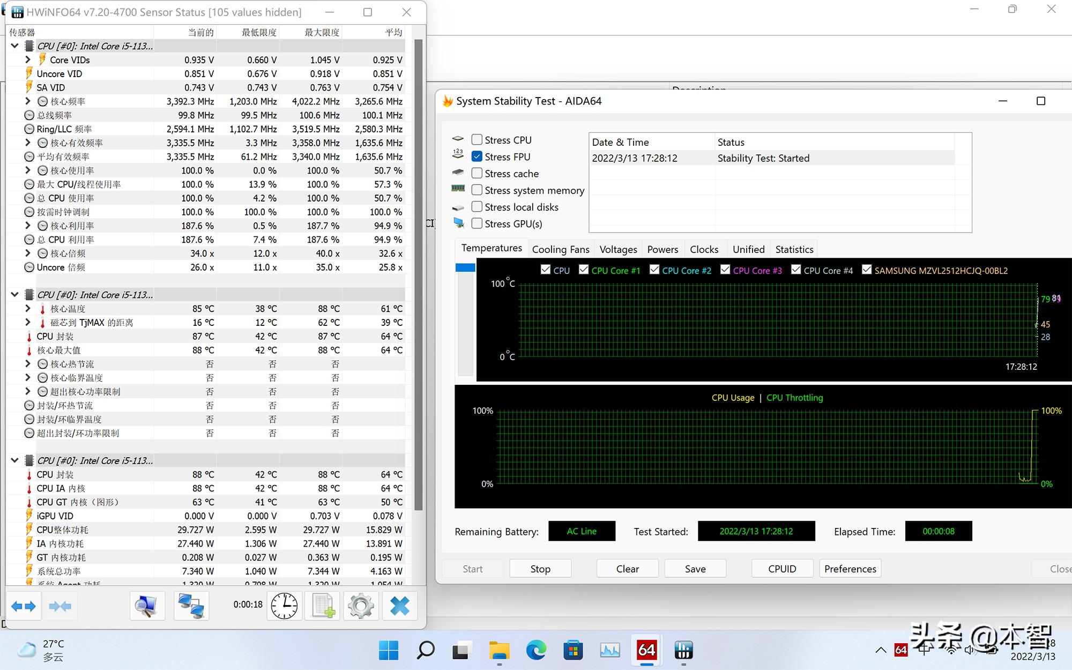Open HWiNFO settings gear icon
1072x670 pixels.
click(x=361, y=606)
